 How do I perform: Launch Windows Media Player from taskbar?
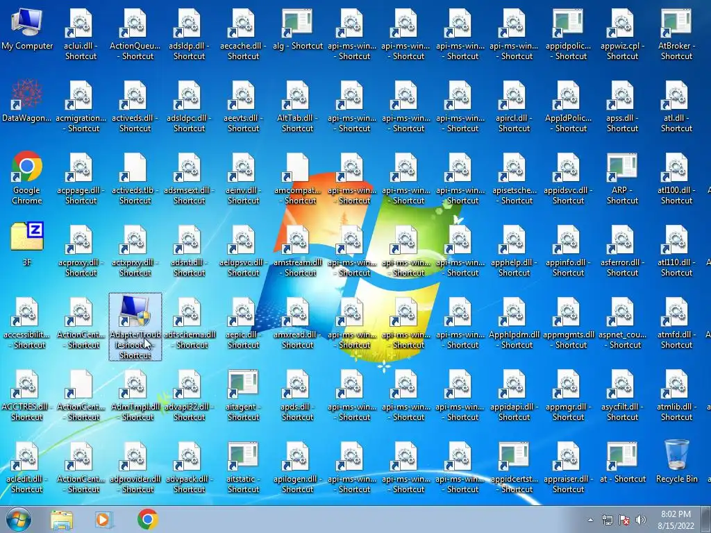[x=104, y=519]
